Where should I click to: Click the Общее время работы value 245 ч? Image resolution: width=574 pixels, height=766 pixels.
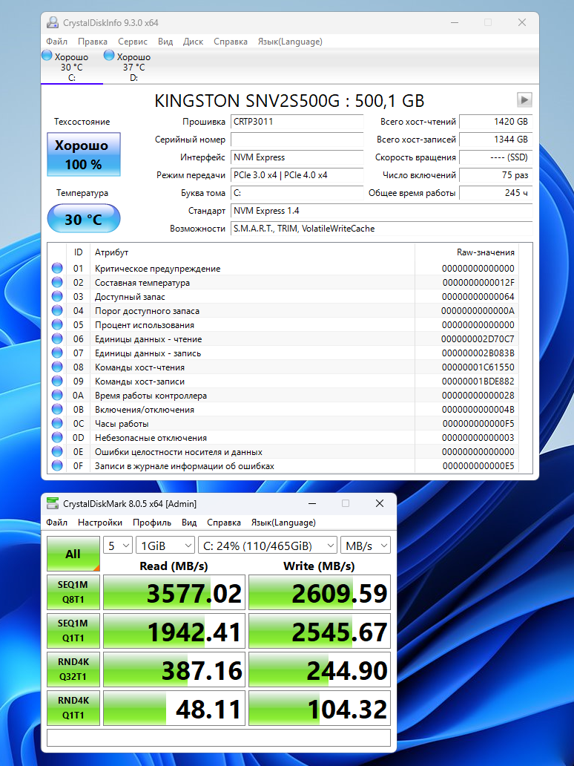tap(495, 193)
